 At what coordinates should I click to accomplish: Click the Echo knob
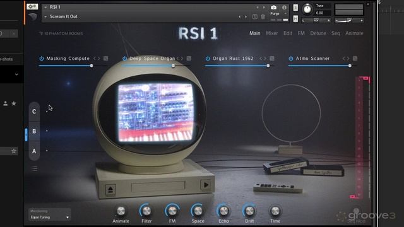click(223, 211)
